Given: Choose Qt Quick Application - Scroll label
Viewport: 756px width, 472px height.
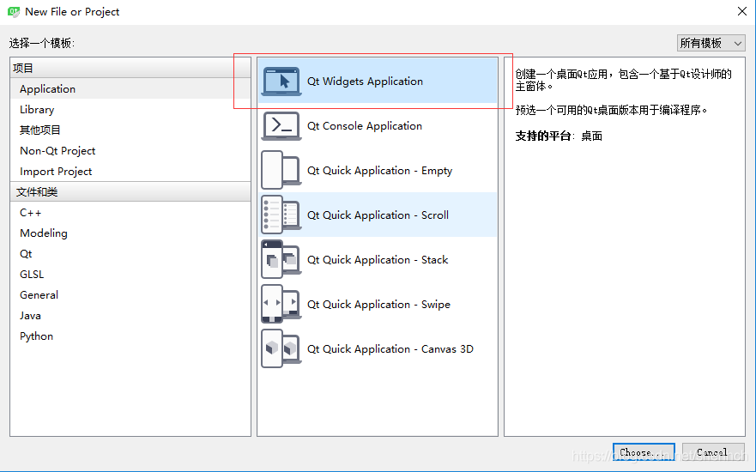Looking at the screenshot, I should (378, 215).
